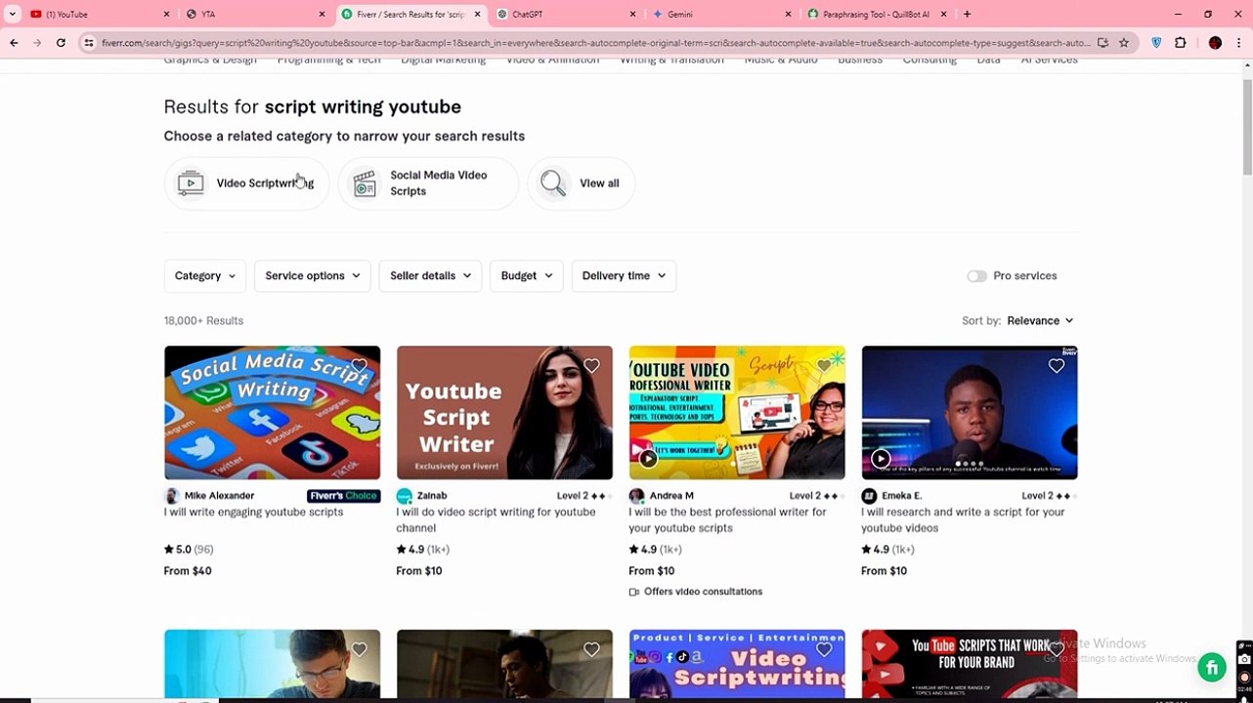
Task: Click Mike Alexander's 'From $40' price
Action: [188, 571]
